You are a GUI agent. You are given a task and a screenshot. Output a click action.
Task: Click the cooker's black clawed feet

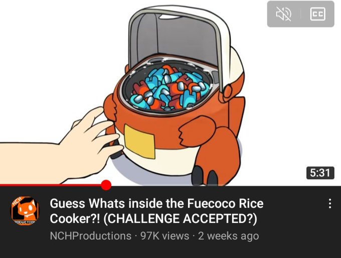pyautogui.click(x=205, y=176)
